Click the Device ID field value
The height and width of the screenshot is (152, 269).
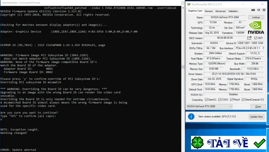(x=251, y=43)
